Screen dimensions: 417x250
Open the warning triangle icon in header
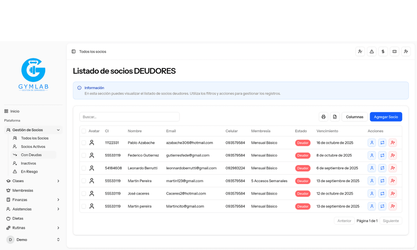coord(372,52)
